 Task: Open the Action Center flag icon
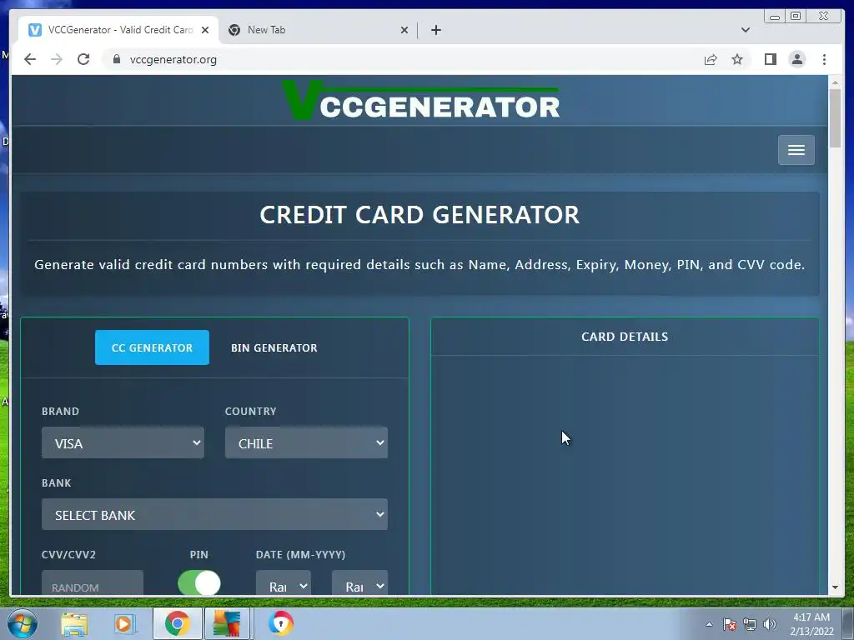pos(730,624)
